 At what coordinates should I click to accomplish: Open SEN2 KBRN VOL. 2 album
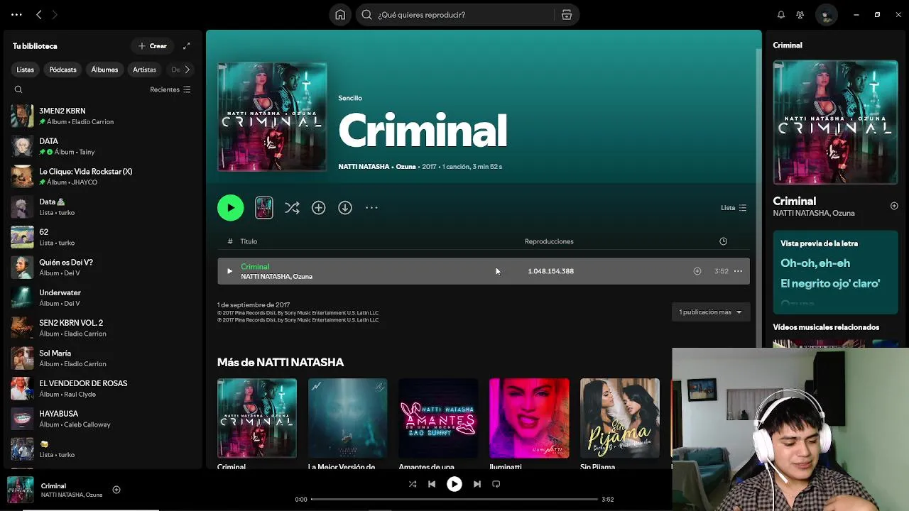103,328
